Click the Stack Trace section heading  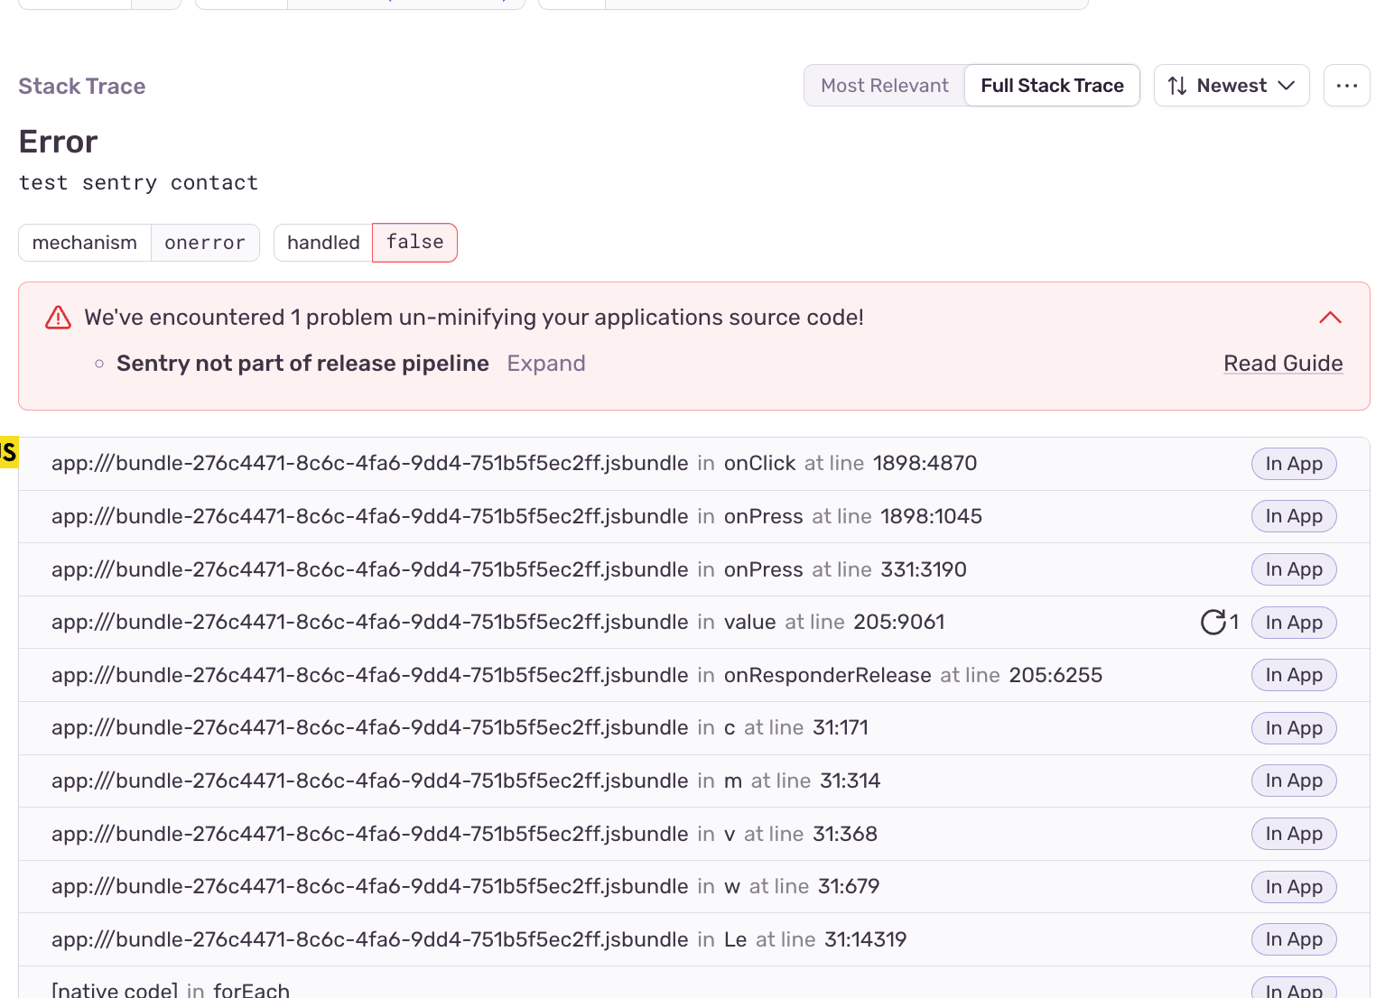click(x=81, y=86)
